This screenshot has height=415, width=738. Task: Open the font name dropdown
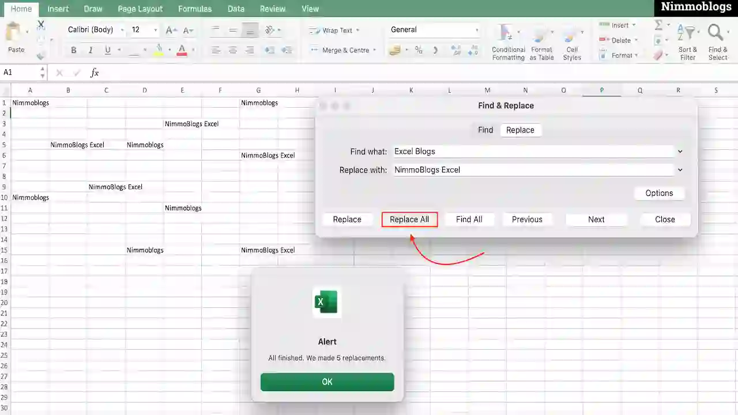122,30
